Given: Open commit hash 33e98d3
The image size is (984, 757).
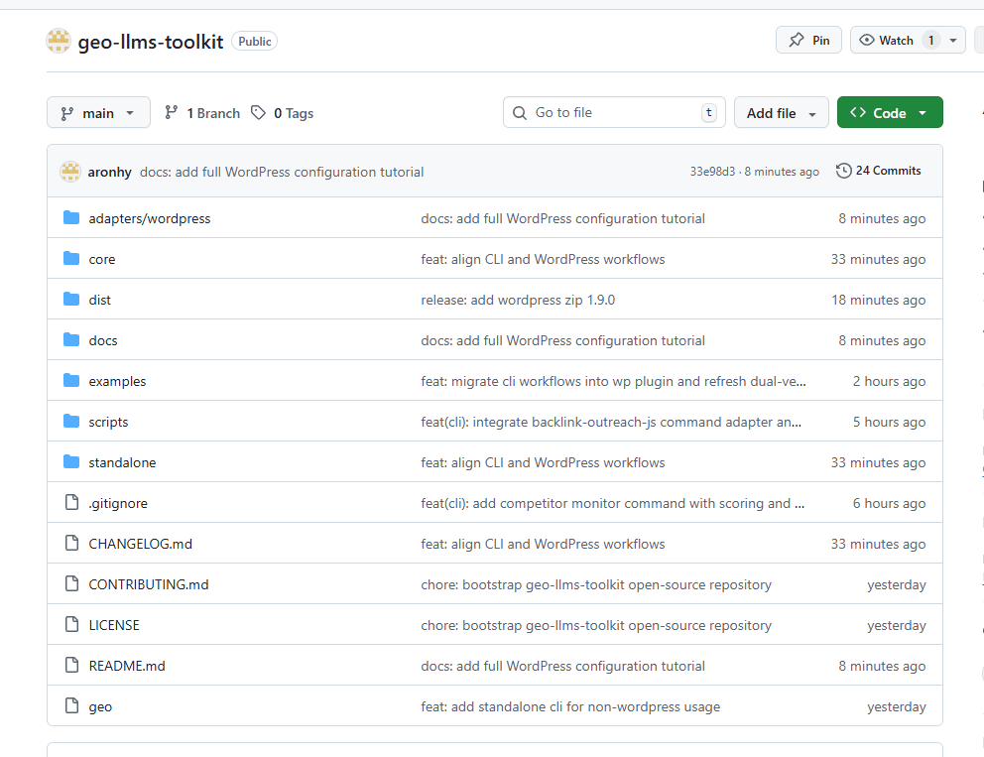Looking at the screenshot, I should click(712, 172).
